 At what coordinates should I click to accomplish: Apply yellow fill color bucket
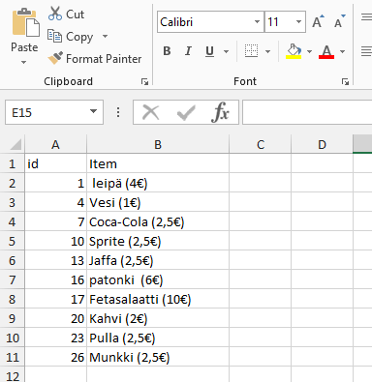pos(294,51)
